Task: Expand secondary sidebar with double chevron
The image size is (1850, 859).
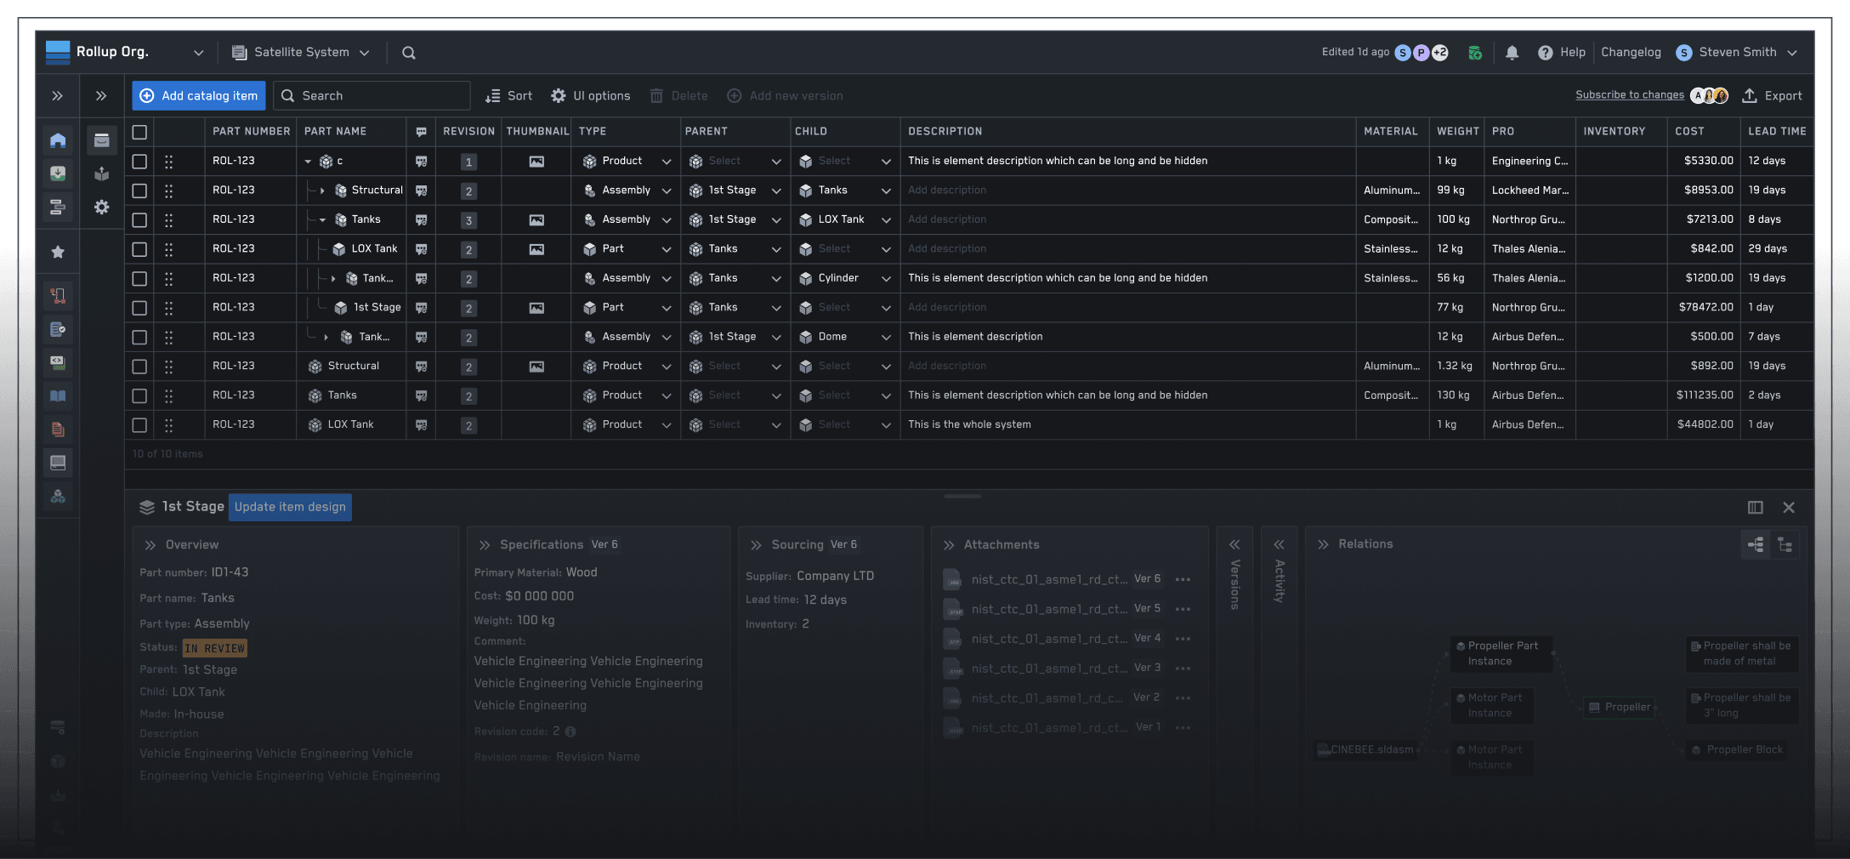Action: coord(101,96)
